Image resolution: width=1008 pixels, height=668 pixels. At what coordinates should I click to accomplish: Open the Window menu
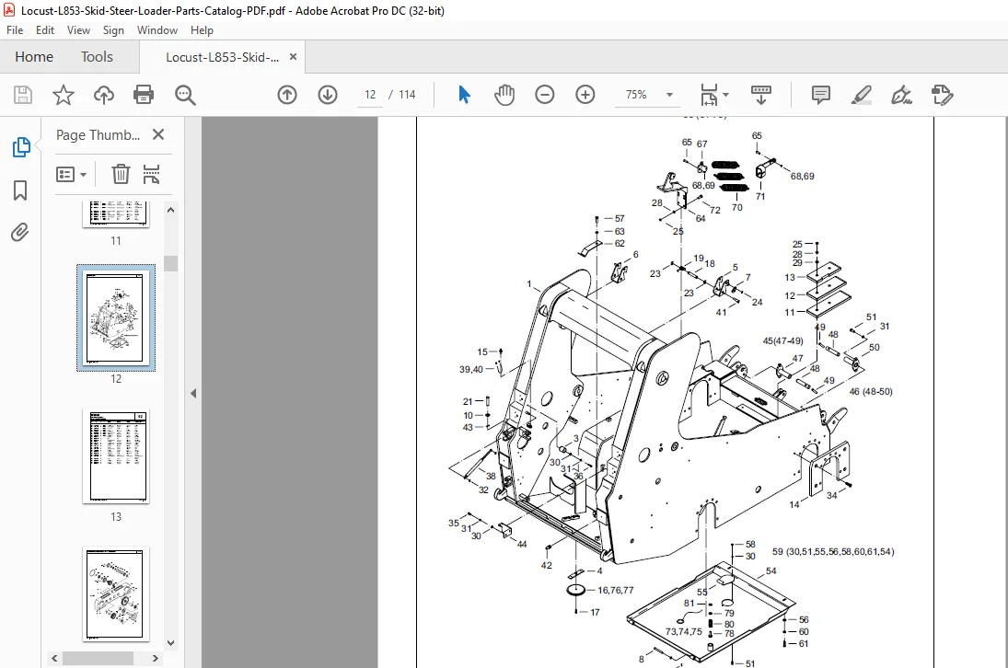click(156, 30)
